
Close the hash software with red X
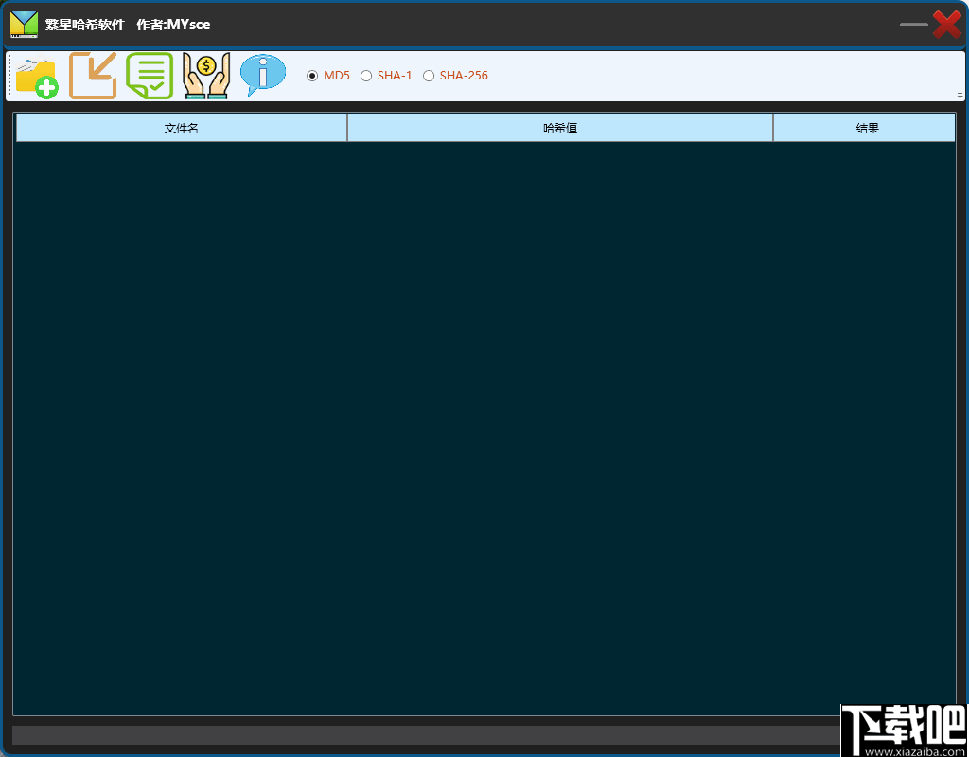coord(946,25)
